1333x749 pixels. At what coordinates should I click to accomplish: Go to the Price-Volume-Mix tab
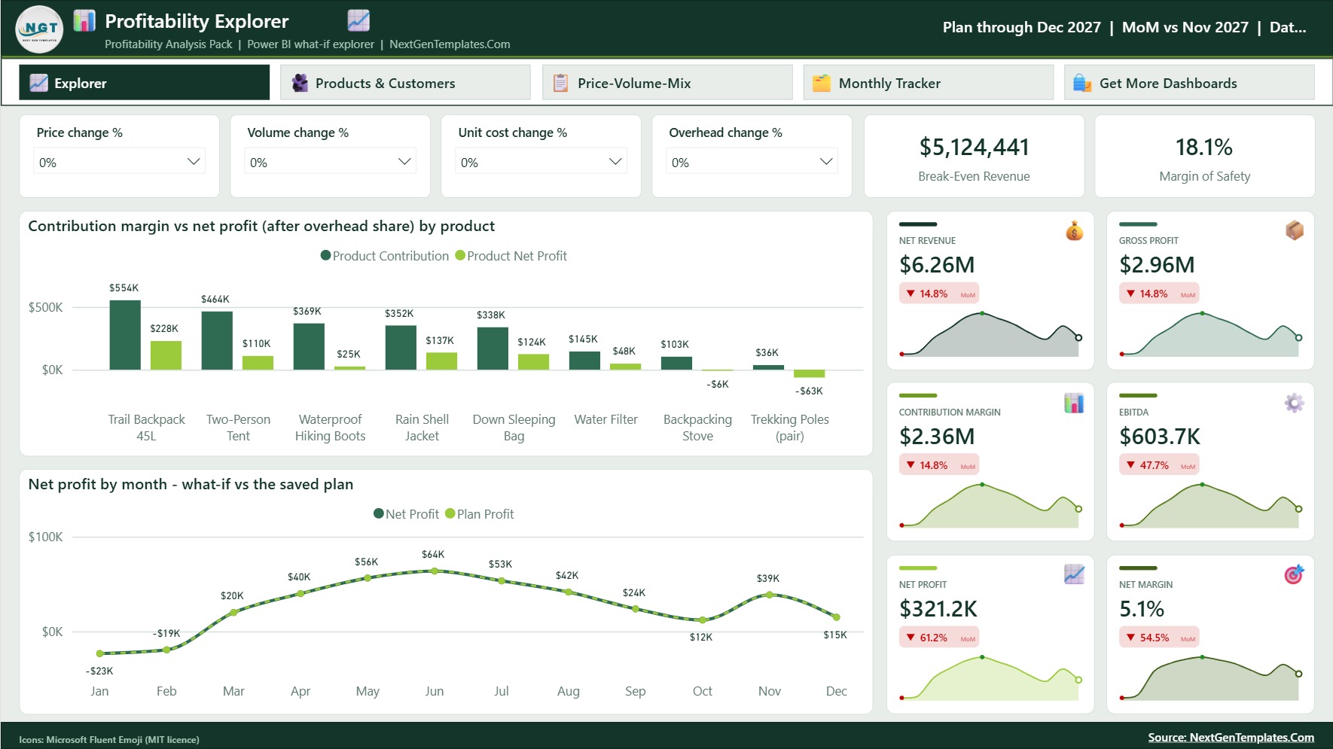pyautogui.click(x=667, y=82)
